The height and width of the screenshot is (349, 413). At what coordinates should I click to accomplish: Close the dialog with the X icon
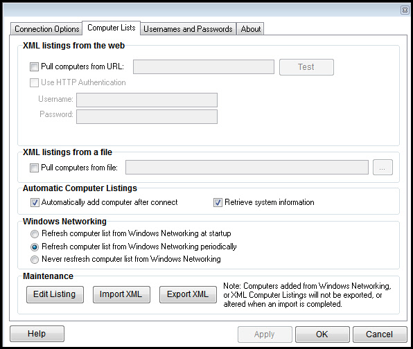click(x=405, y=10)
